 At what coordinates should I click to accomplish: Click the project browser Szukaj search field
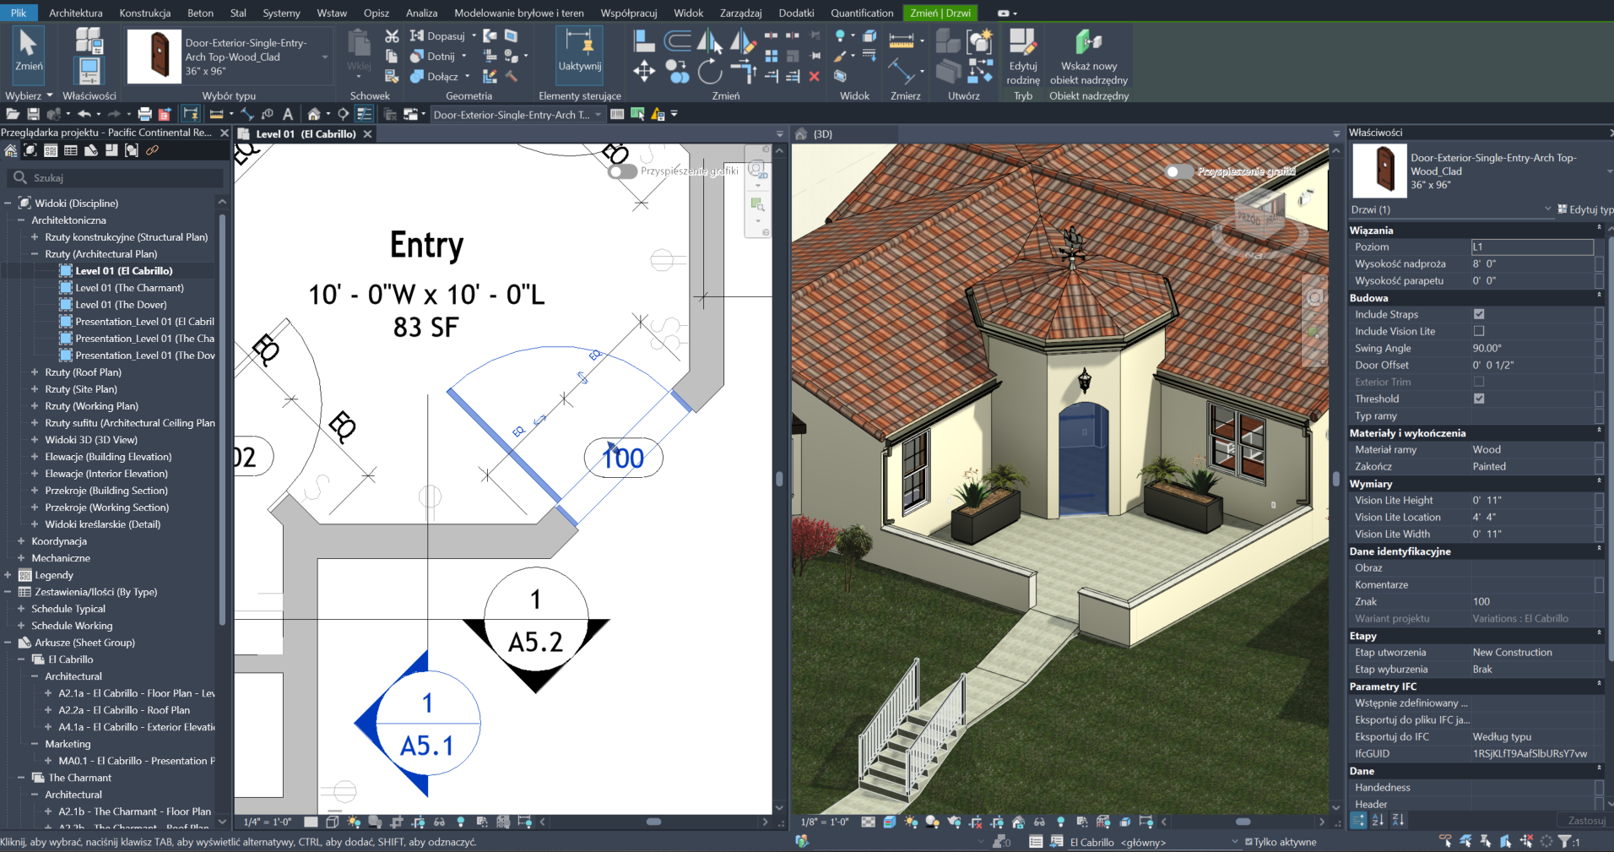(116, 178)
